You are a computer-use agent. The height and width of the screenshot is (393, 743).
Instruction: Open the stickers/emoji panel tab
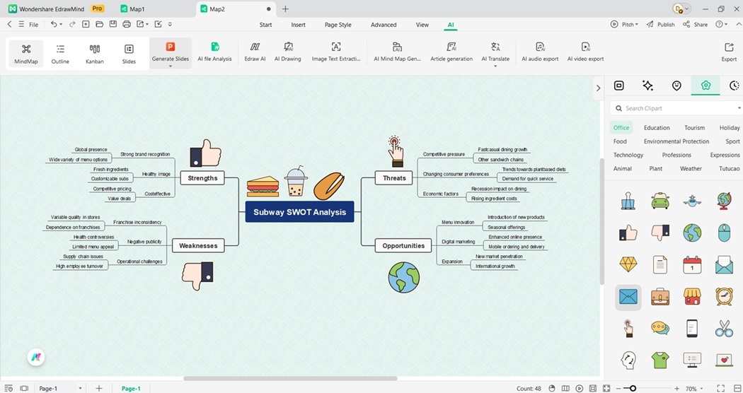coord(676,86)
